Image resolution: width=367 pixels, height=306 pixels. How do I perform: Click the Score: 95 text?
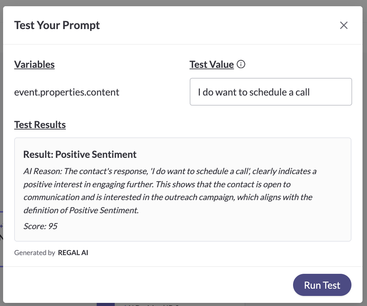pyautogui.click(x=40, y=226)
